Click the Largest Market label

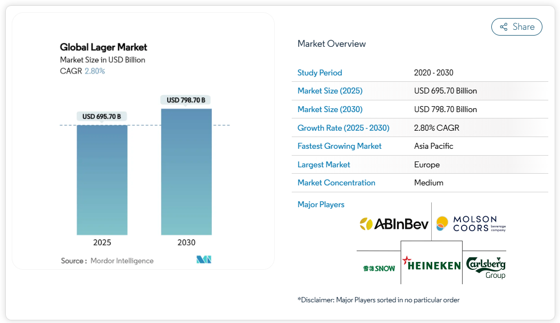click(x=324, y=165)
